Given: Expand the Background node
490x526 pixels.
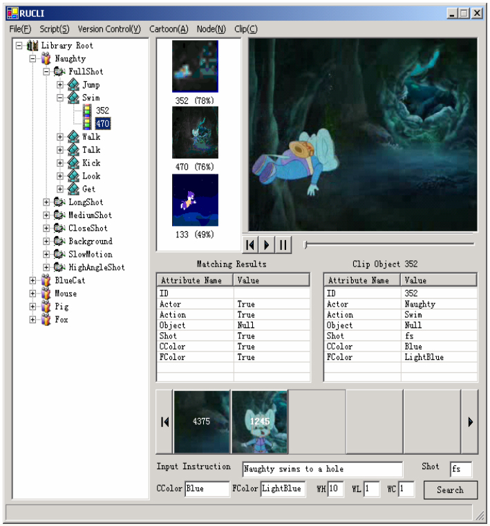Looking at the screenshot, I should point(46,241).
